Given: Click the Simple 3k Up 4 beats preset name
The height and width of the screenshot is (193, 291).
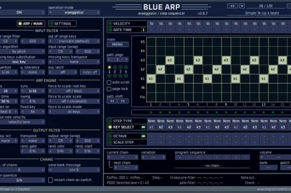Looking at the screenshot, I should [262, 13].
